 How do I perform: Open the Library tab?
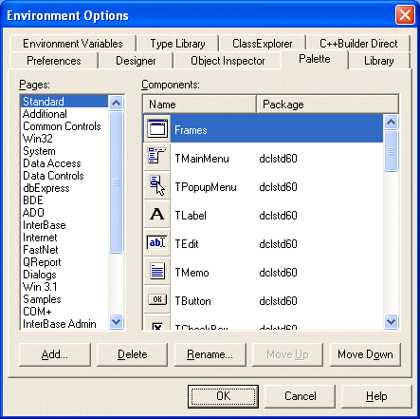coord(379,61)
